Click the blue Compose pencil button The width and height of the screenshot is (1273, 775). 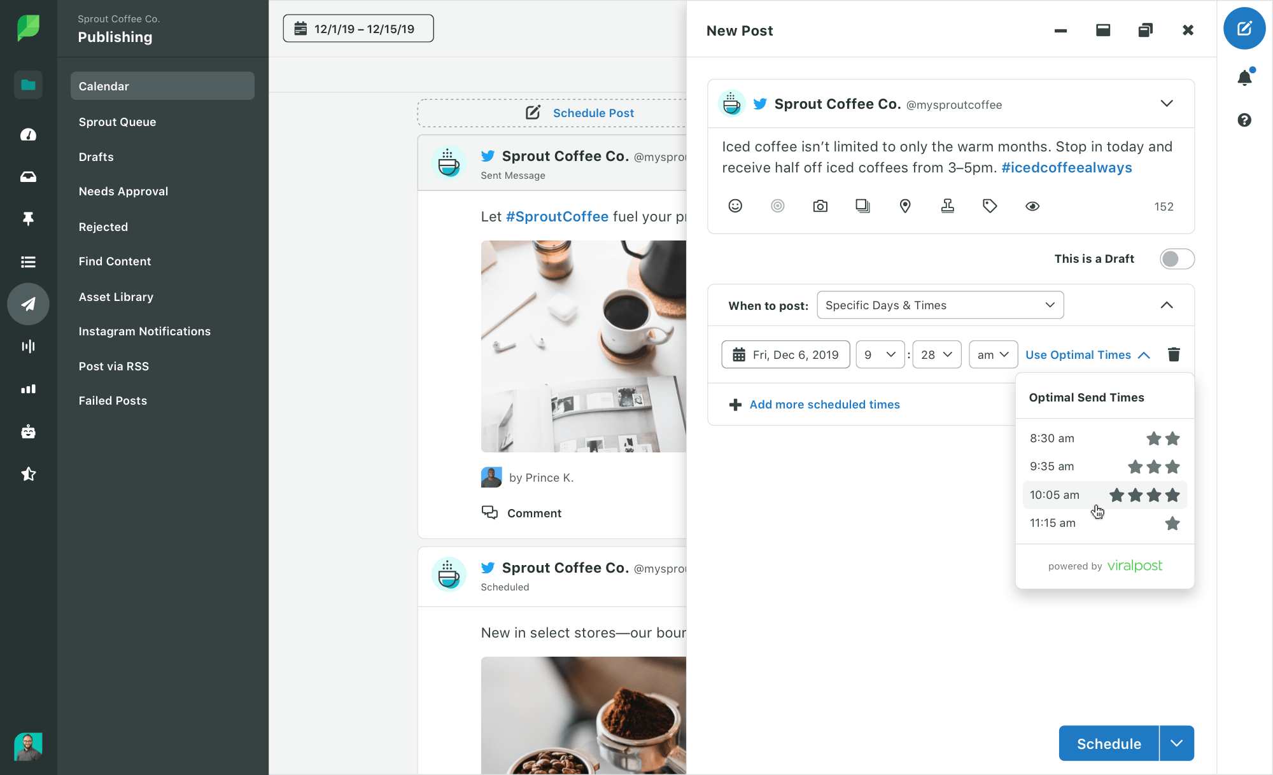point(1244,28)
